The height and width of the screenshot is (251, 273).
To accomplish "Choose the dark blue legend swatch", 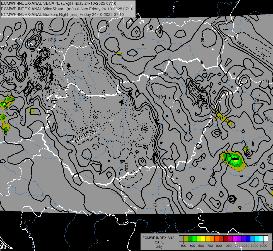I will tap(248, 238).
